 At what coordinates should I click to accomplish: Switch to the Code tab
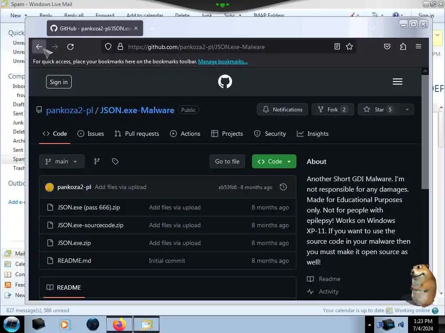(x=55, y=134)
